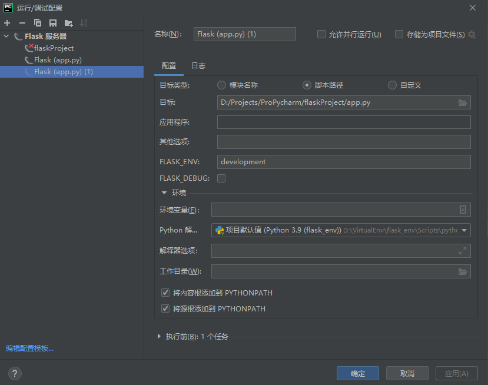Select module name target type
Image resolution: width=488 pixels, height=385 pixels.
click(221, 85)
